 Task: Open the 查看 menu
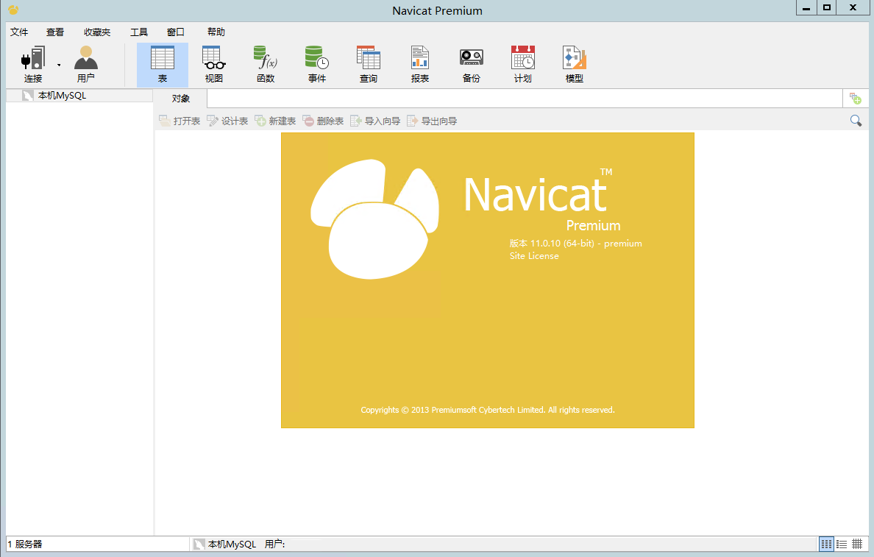55,32
